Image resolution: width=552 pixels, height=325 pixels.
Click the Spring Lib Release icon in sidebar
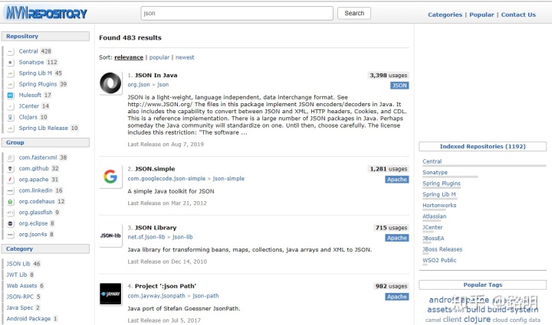[x=11, y=128]
